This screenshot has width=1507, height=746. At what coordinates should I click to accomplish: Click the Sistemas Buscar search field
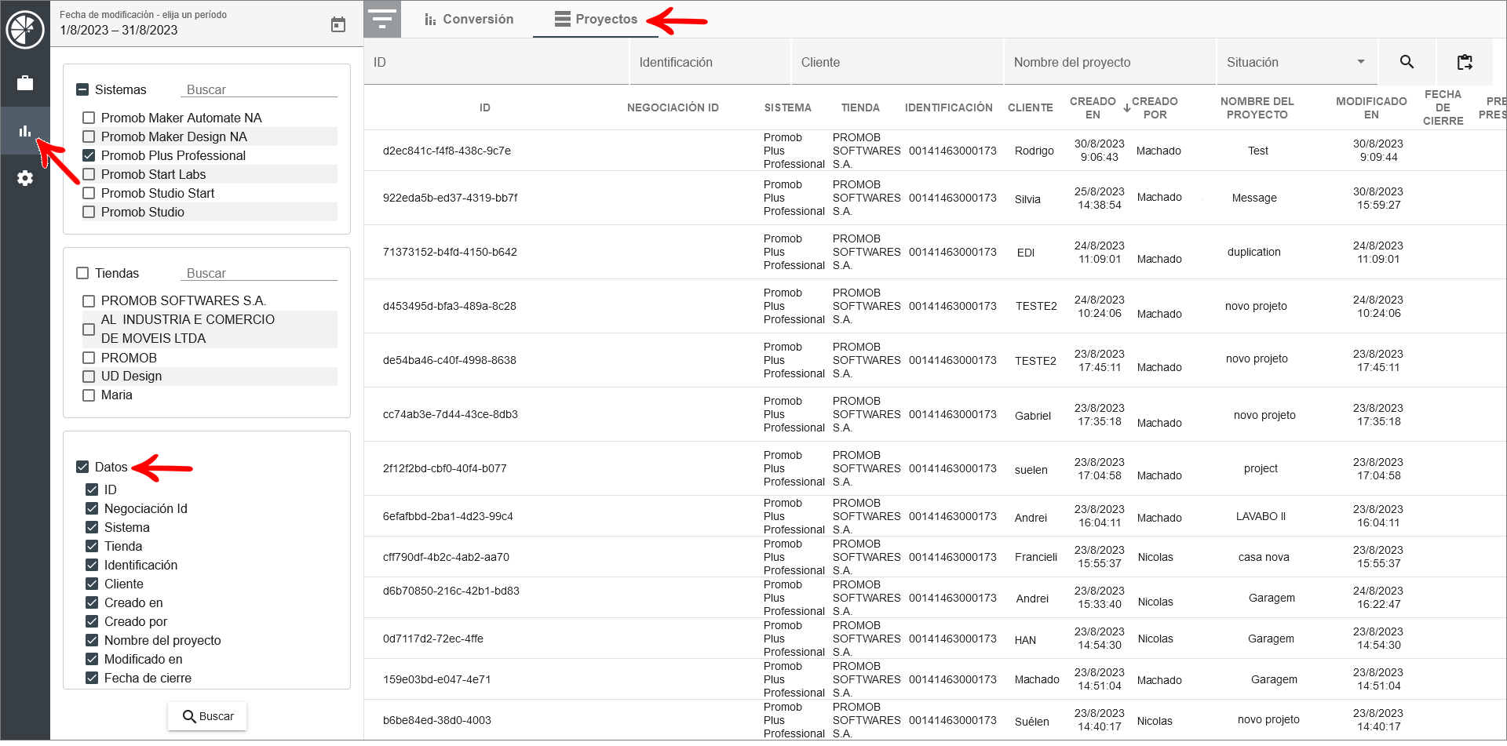(x=259, y=89)
